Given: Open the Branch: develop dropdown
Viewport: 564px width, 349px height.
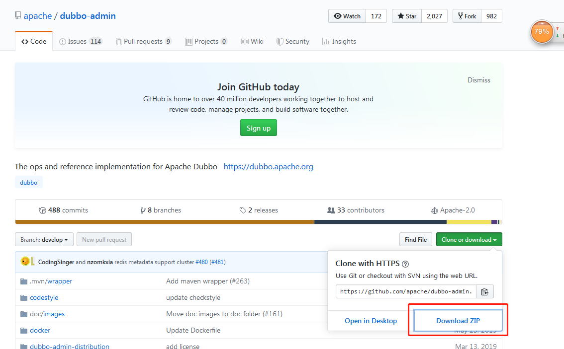Looking at the screenshot, I should click(44, 239).
